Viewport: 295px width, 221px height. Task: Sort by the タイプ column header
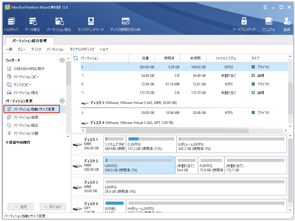(x=270, y=58)
